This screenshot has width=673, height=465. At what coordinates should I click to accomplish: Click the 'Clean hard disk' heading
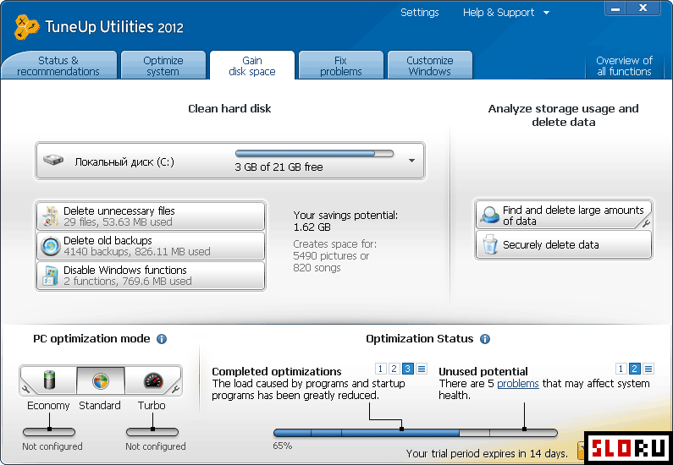click(229, 109)
